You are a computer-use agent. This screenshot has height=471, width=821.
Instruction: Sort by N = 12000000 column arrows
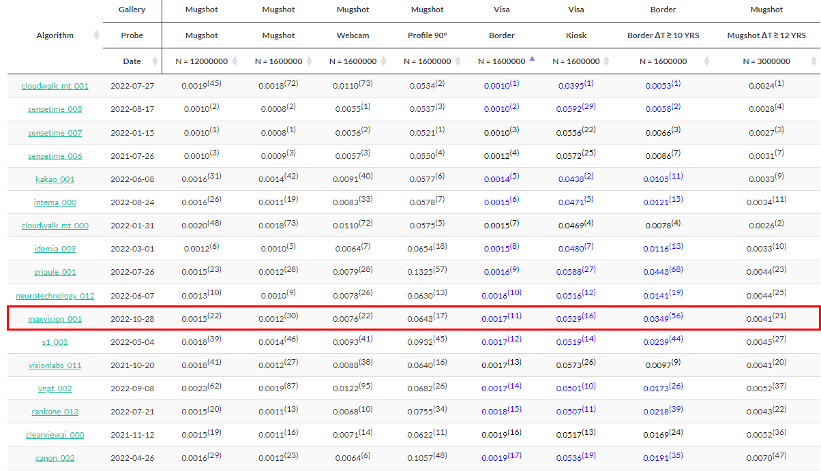[235, 61]
